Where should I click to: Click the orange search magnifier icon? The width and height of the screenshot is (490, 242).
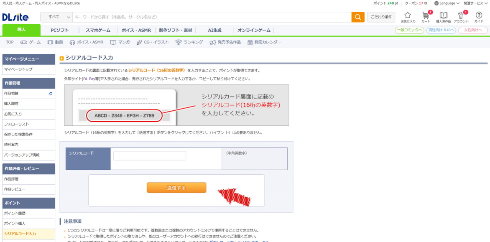click(x=358, y=17)
